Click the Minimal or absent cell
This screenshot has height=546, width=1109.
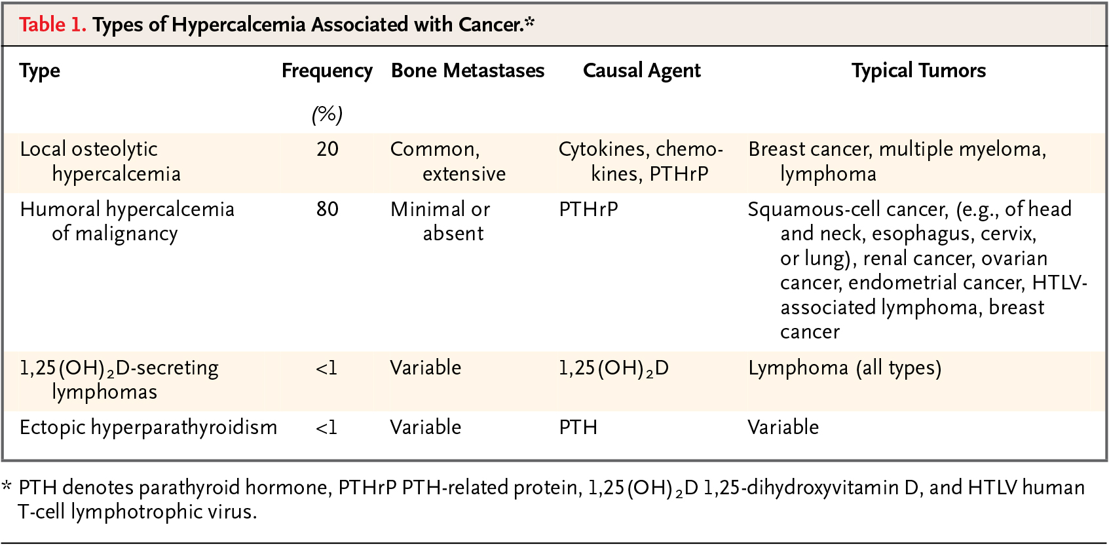pos(440,221)
